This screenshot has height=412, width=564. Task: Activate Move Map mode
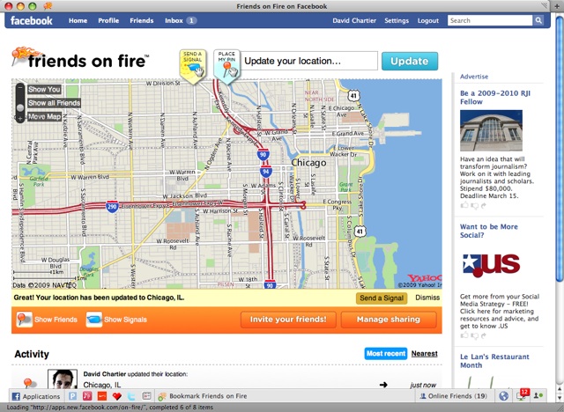pyautogui.click(x=45, y=117)
